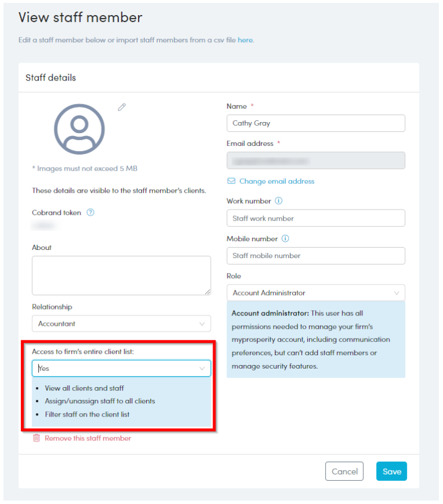The width and height of the screenshot is (443, 504).
Task: Click inside the About text area
Action: (x=121, y=275)
